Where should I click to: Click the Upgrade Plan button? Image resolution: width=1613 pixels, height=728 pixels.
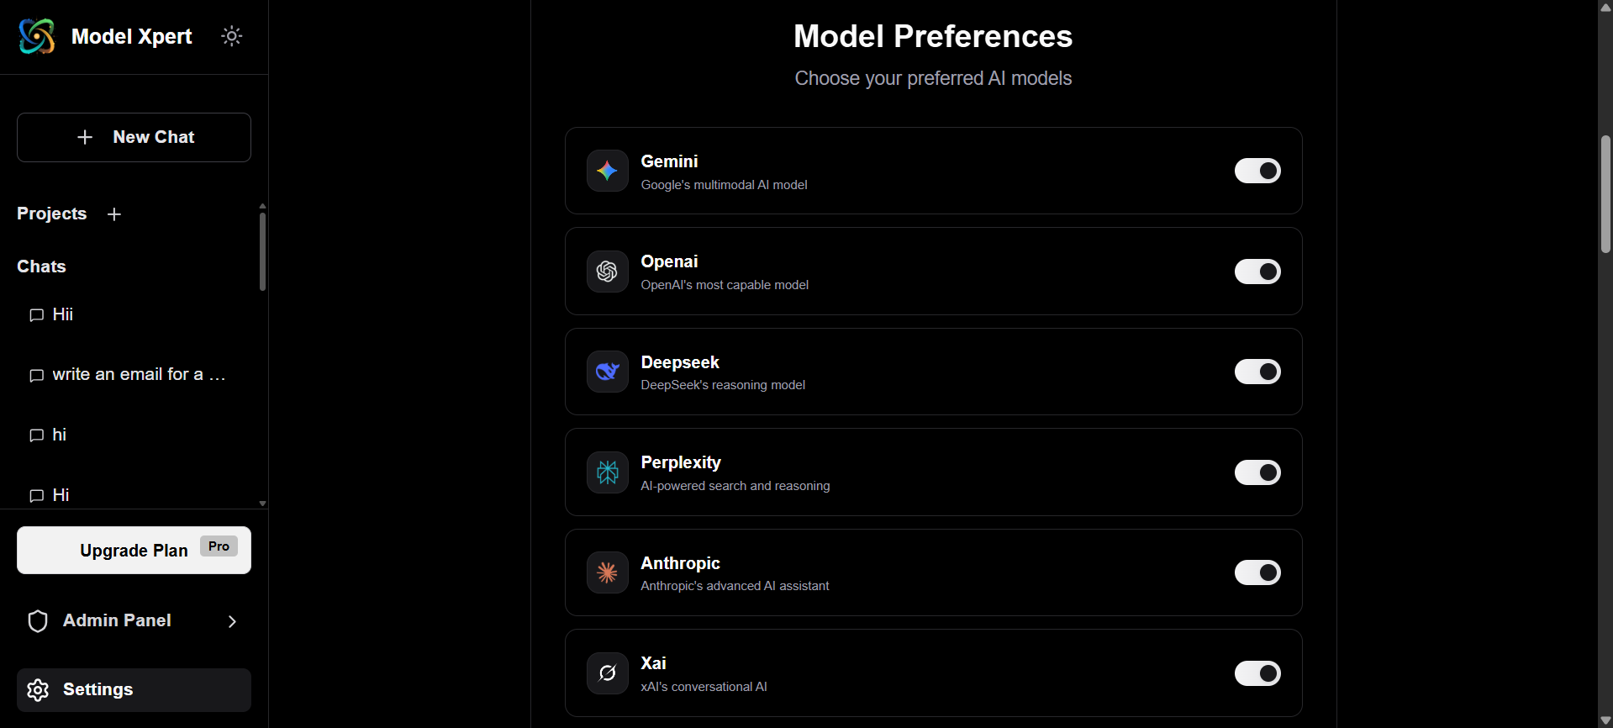click(x=134, y=551)
